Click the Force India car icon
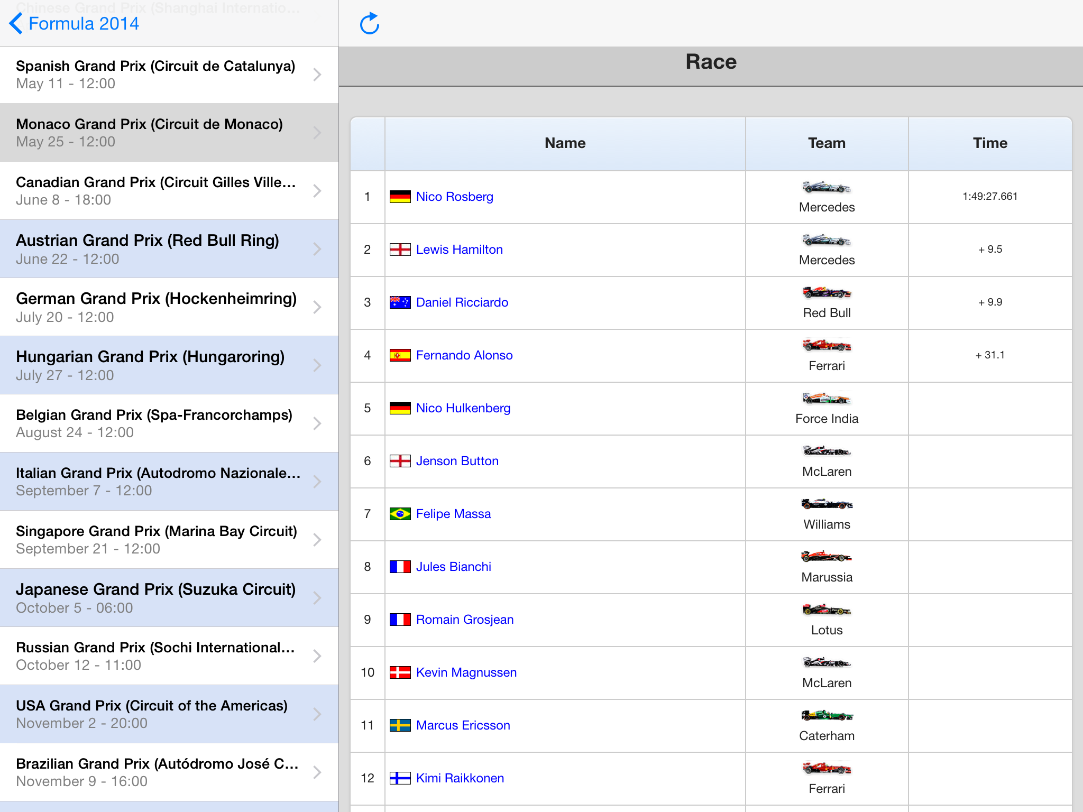 827,398
